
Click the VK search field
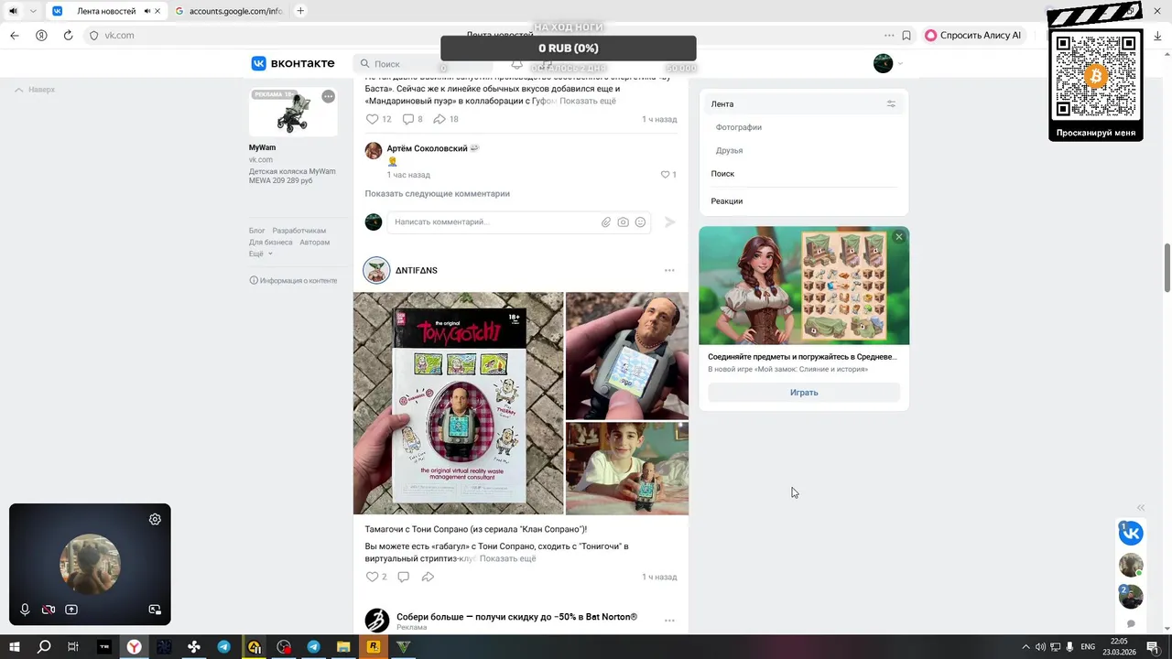click(x=422, y=64)
